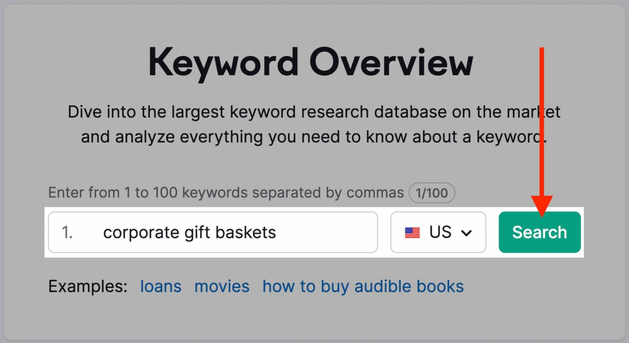Viewport: 629px width, 343px height.
Task: Collapse the US location dropdown arrow
Action: [467, 233]
